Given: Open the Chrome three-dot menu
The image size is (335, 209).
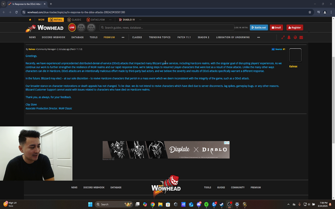Looking at the screenshot, I should 331,13.
